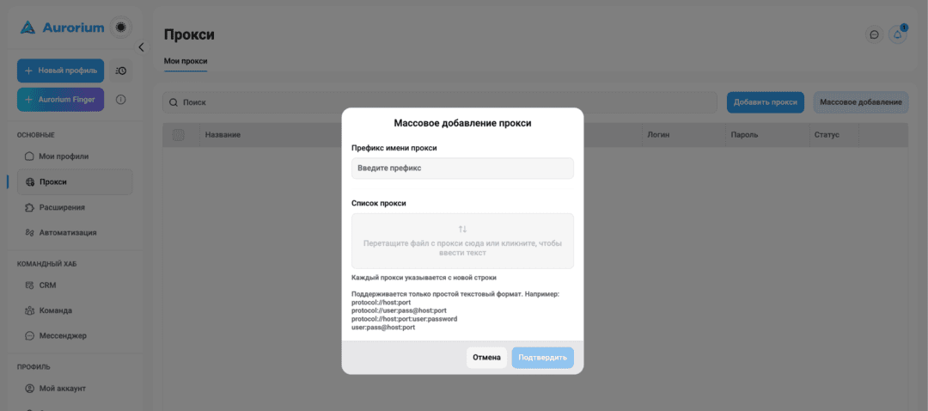Image resolution: width=928 pixels, height=411 pixels.
Task: Click the Массовое добавление button
Action: pyautogui.click(x=860, y=102)
